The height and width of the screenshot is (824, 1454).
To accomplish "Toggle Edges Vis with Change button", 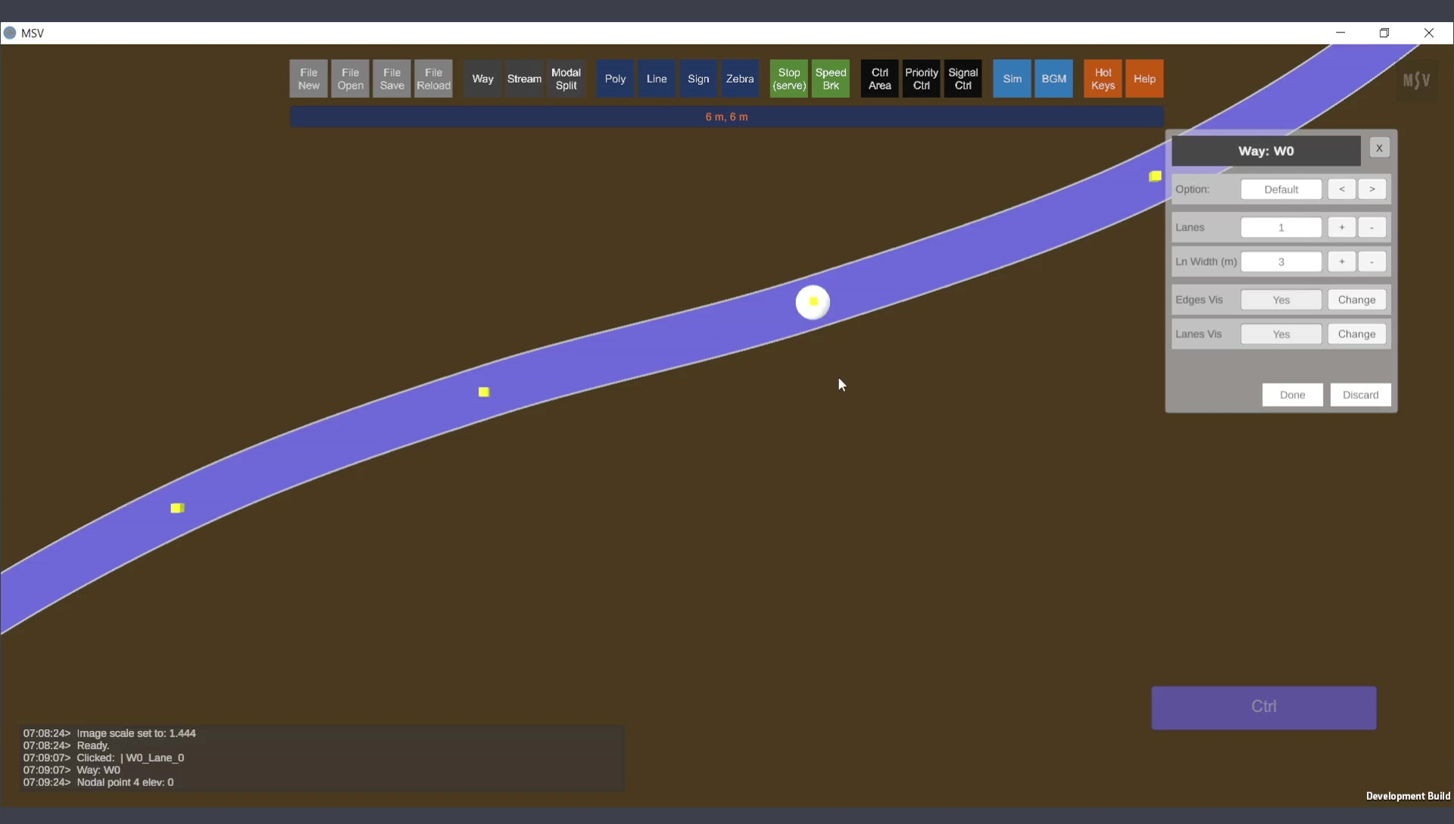I will (1356, 300).
